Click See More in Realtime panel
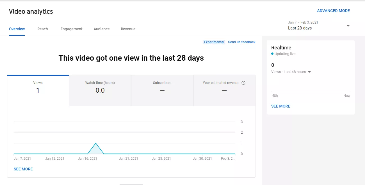Screen dimensions: 365x185 point(280,106)
